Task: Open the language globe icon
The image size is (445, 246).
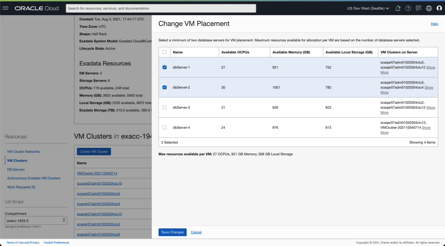Action: pos(429,8)
